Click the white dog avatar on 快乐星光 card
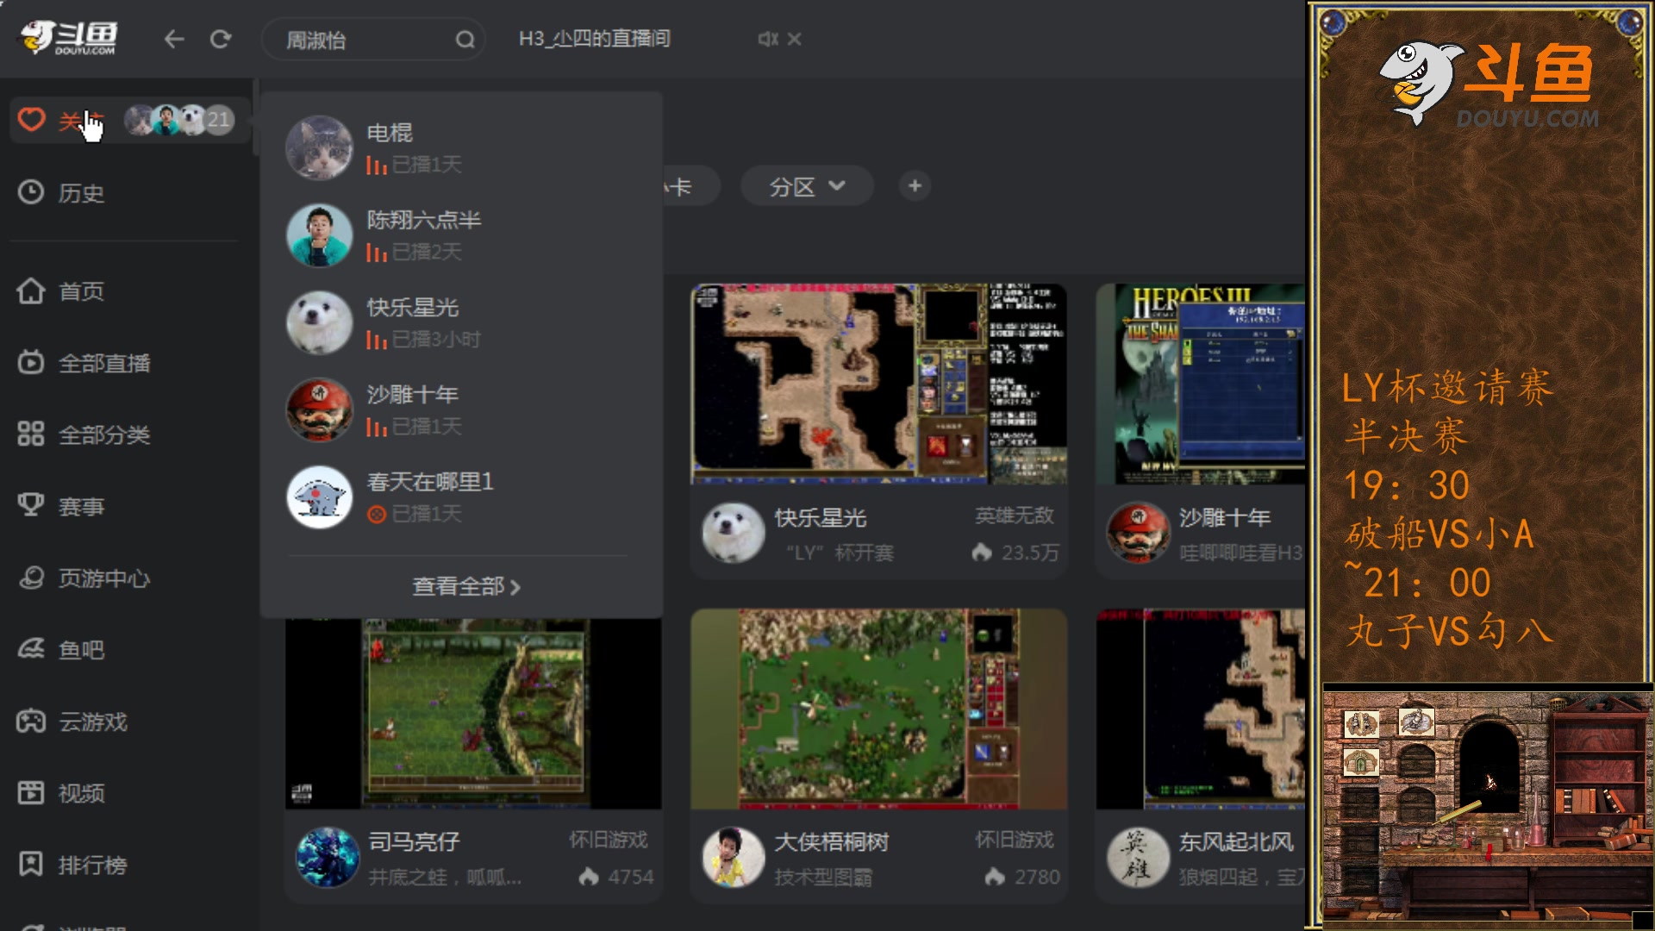1655x931 pixels. pos(733,533)
